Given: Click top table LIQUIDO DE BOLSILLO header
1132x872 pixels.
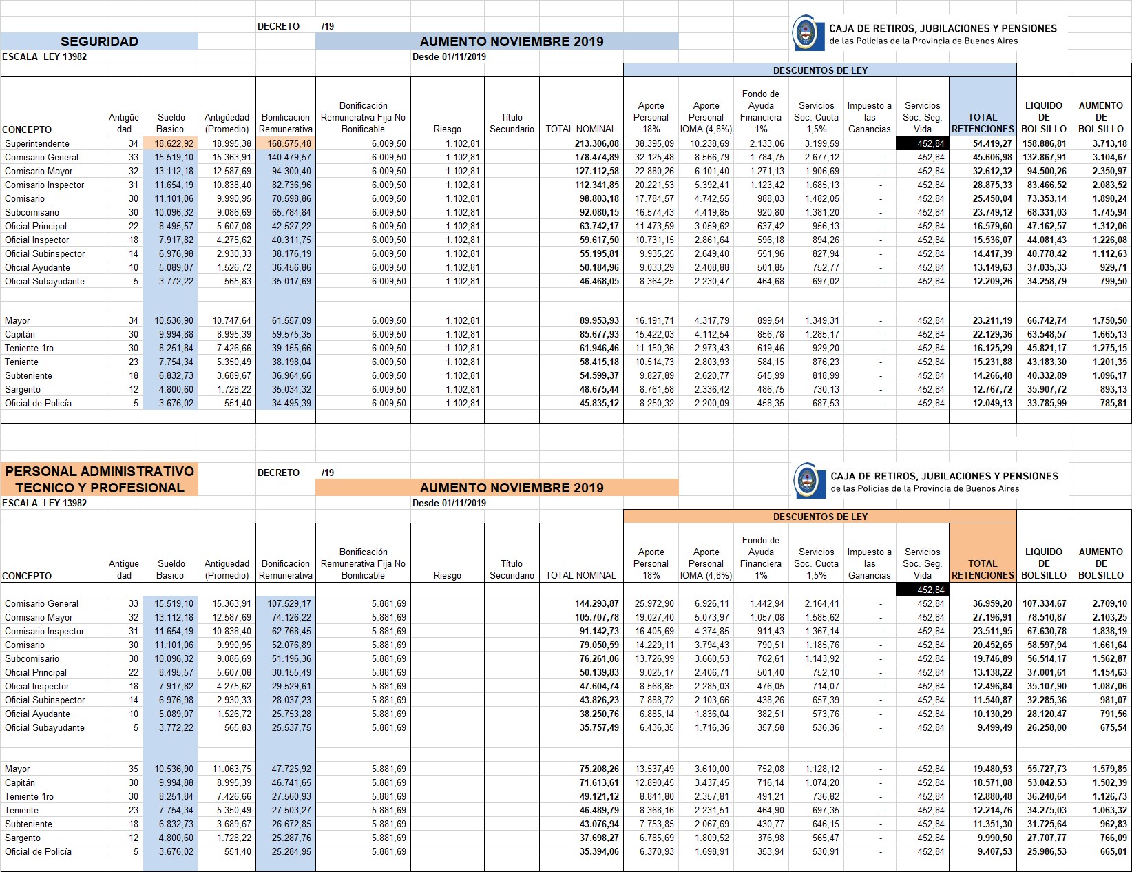Looking at the screenshot, I should (1044, 117).
